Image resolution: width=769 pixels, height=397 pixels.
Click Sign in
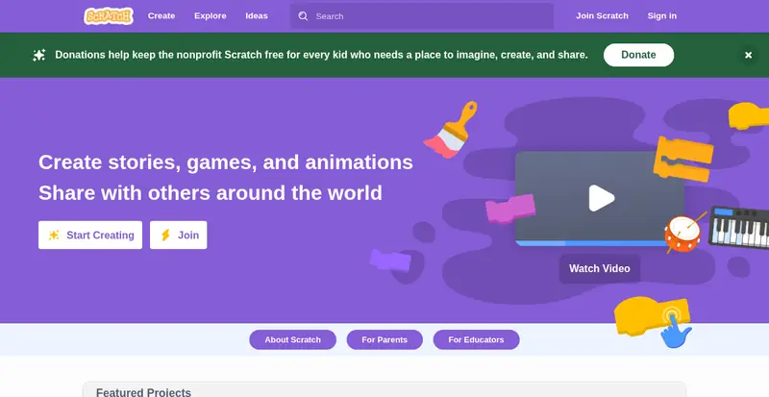(661, 15)
